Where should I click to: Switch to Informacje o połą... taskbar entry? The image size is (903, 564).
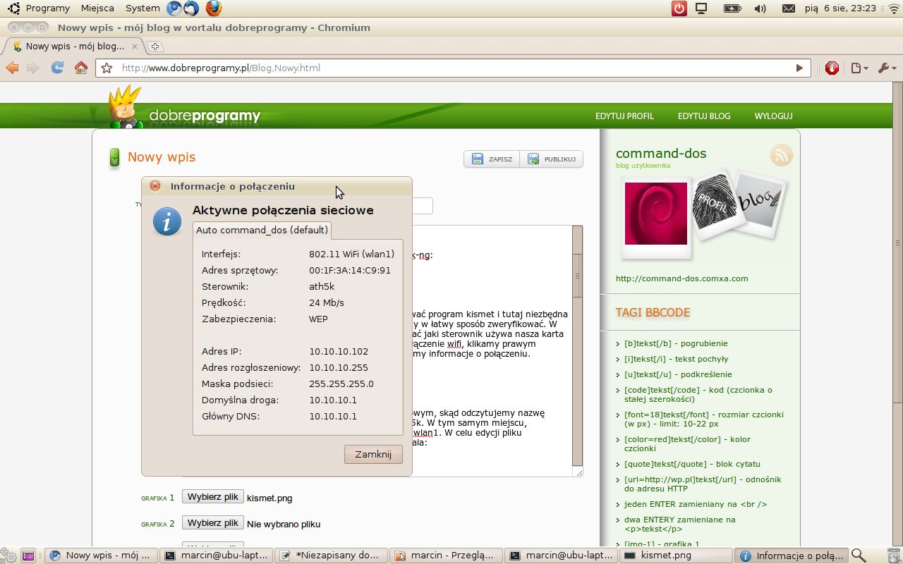(x=792, y=555)
